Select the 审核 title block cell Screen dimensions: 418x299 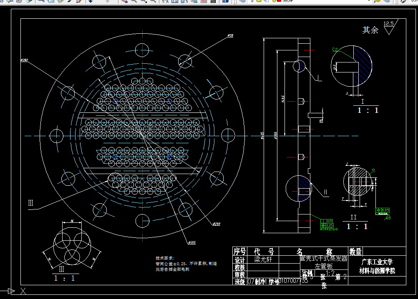239,274
